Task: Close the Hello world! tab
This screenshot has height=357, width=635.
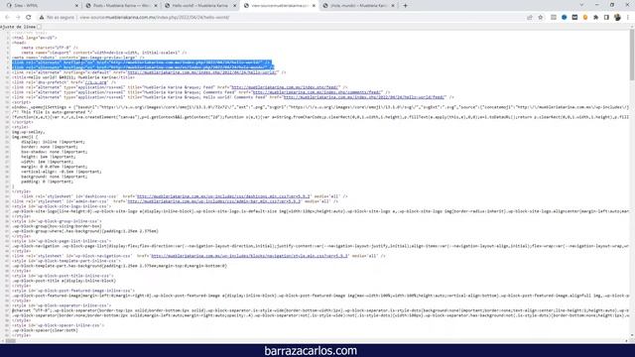Action: point(235,6)
